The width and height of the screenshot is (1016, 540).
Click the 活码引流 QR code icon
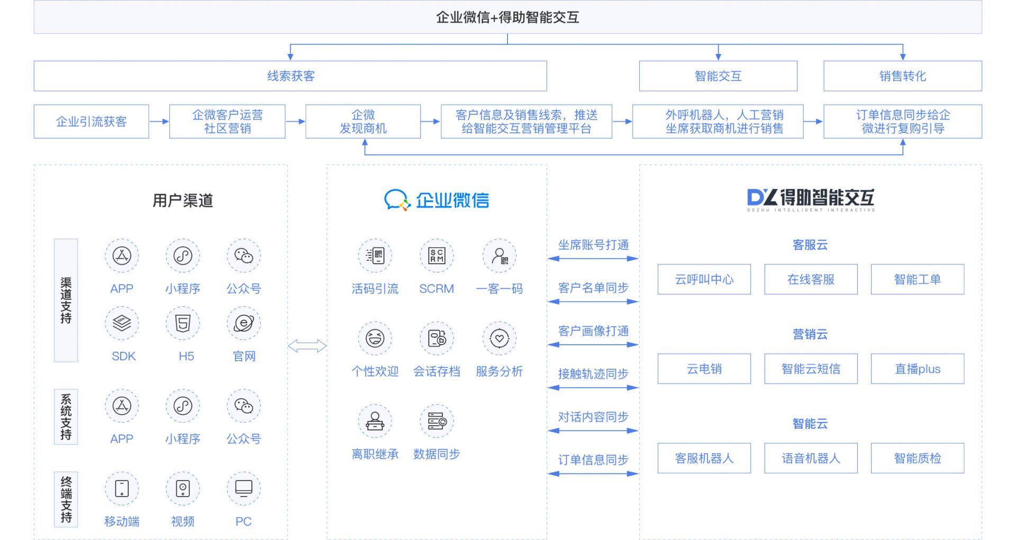click(375, 256)
